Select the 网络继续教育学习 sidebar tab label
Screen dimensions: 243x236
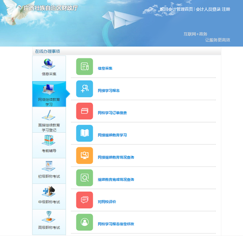click(49, 102)
